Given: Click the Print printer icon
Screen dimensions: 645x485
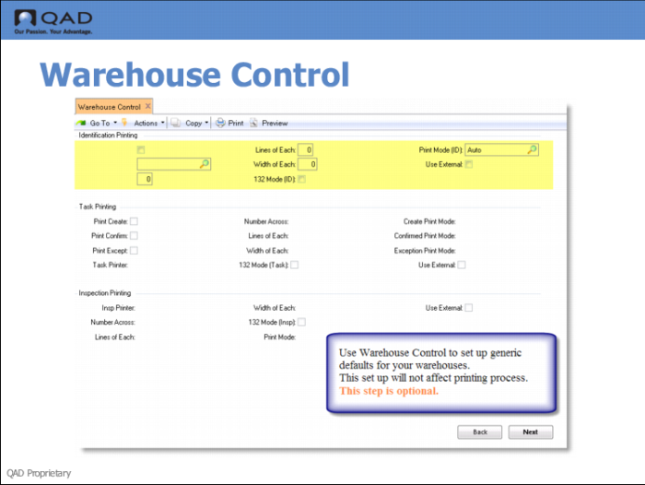Looking at the screenshot, I should [220, 123].
